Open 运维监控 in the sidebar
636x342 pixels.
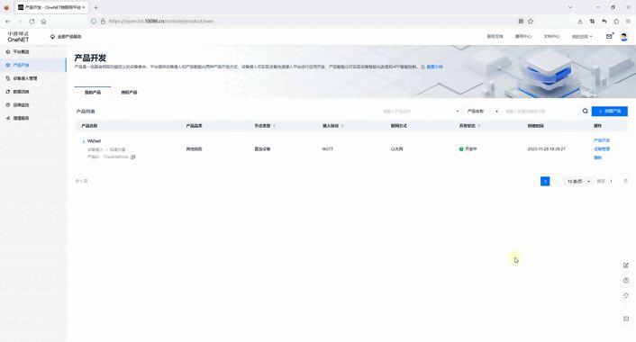[x=32, y=105]
